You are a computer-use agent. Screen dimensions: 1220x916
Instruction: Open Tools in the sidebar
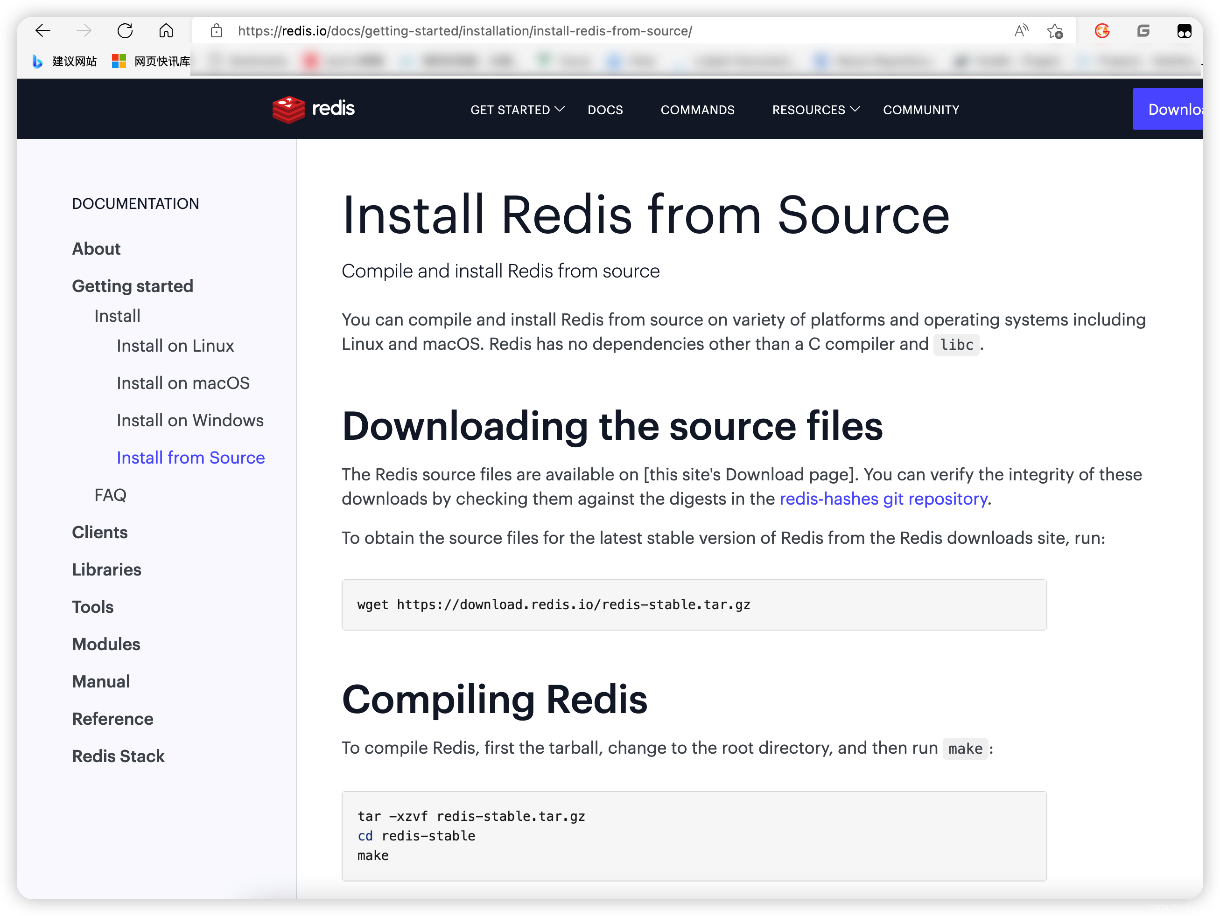(93, 607)
